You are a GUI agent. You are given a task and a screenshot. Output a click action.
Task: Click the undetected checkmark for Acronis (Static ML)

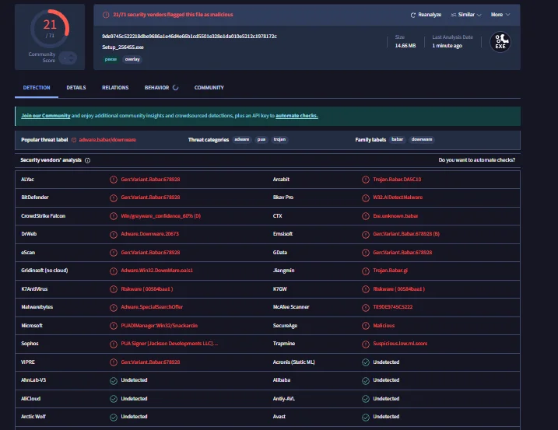(x=366, y=362)
